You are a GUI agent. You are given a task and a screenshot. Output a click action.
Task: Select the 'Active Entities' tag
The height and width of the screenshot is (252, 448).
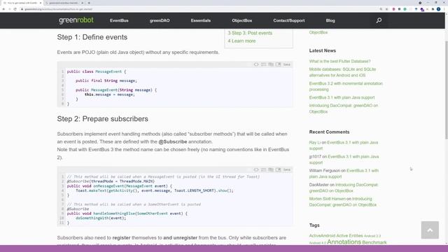349,236
